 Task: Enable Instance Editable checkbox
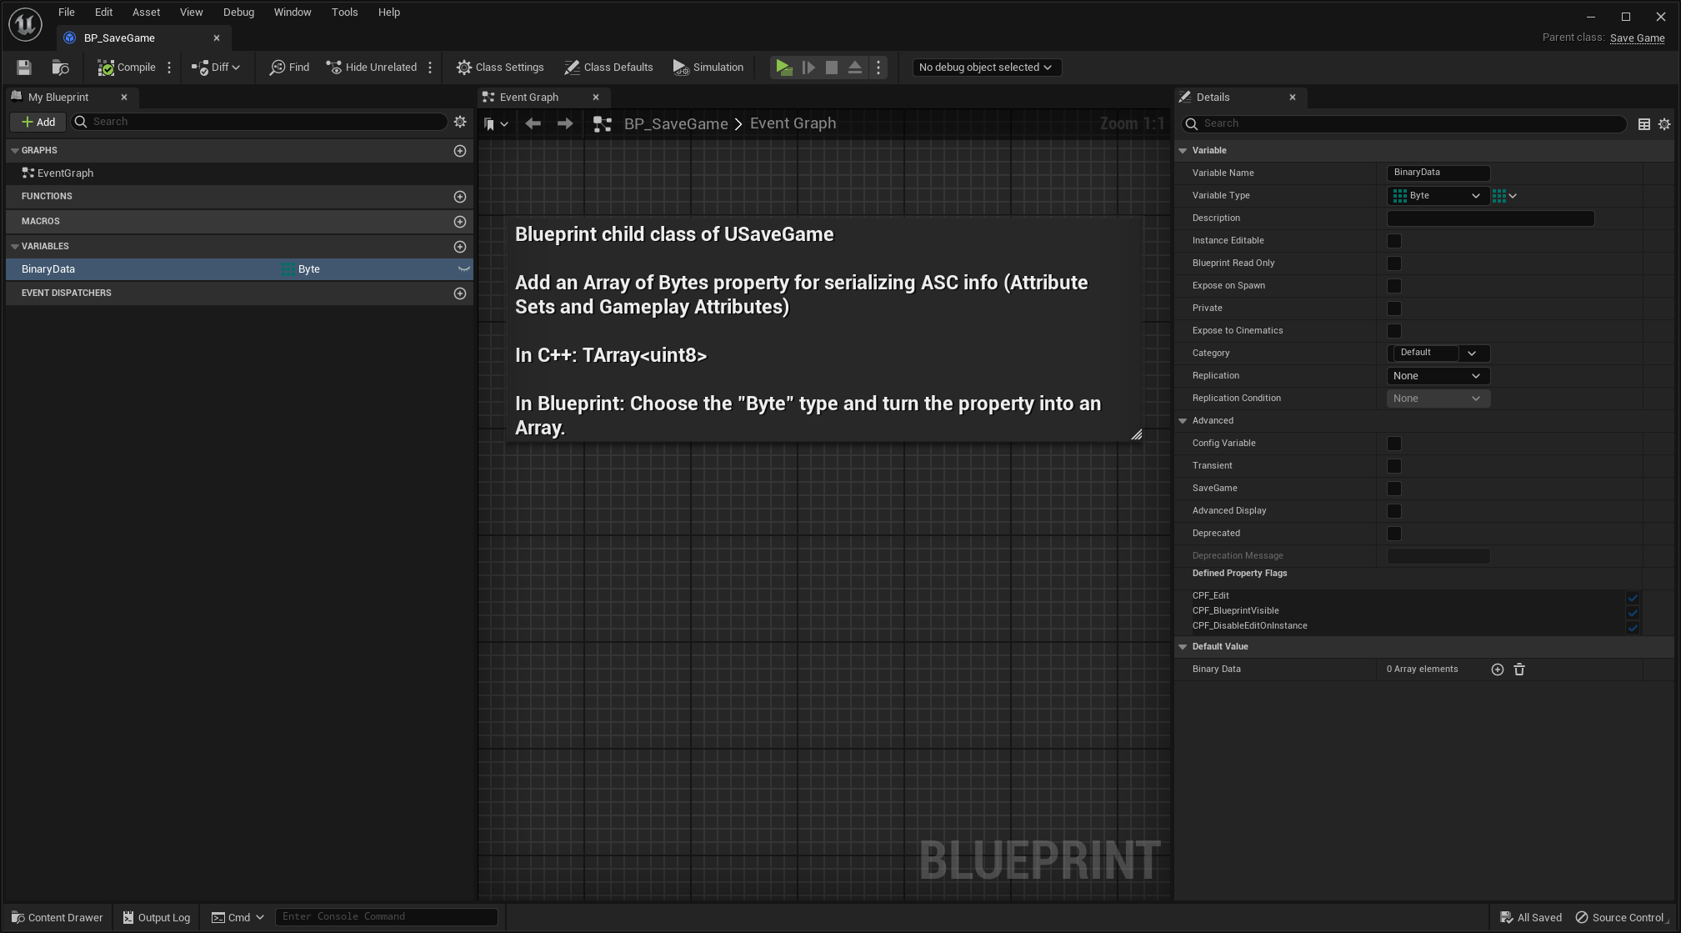point(1394,241)
